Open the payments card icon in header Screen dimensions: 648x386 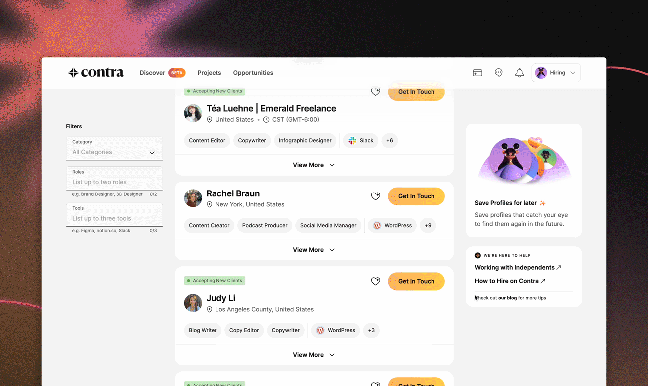477,73
